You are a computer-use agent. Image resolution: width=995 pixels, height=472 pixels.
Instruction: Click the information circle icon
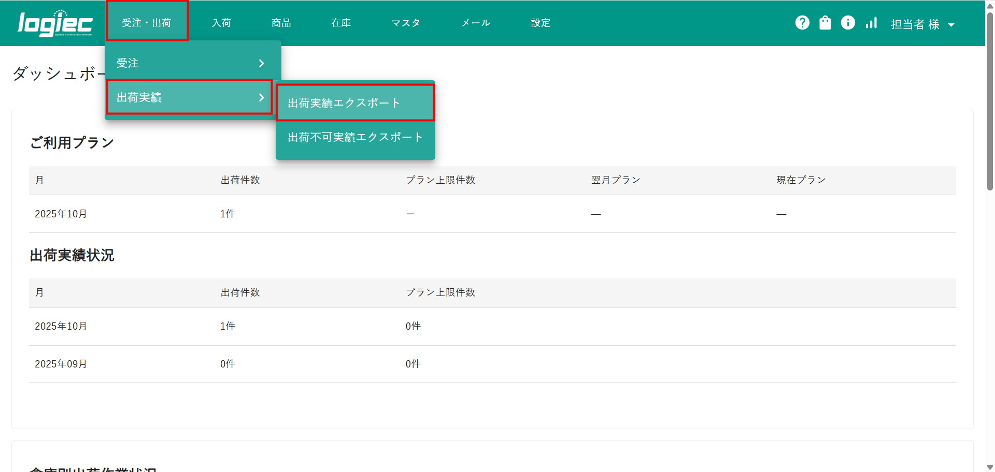(848, 23)
